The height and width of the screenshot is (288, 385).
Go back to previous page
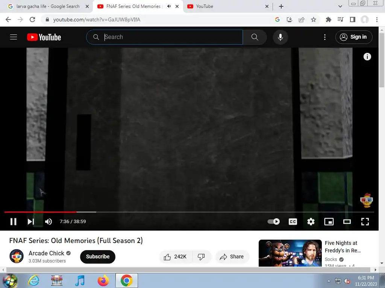pos(8,19)
